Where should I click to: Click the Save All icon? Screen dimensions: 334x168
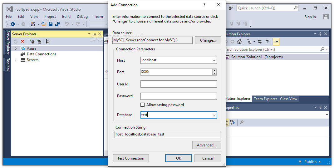[x=57, y=24]
